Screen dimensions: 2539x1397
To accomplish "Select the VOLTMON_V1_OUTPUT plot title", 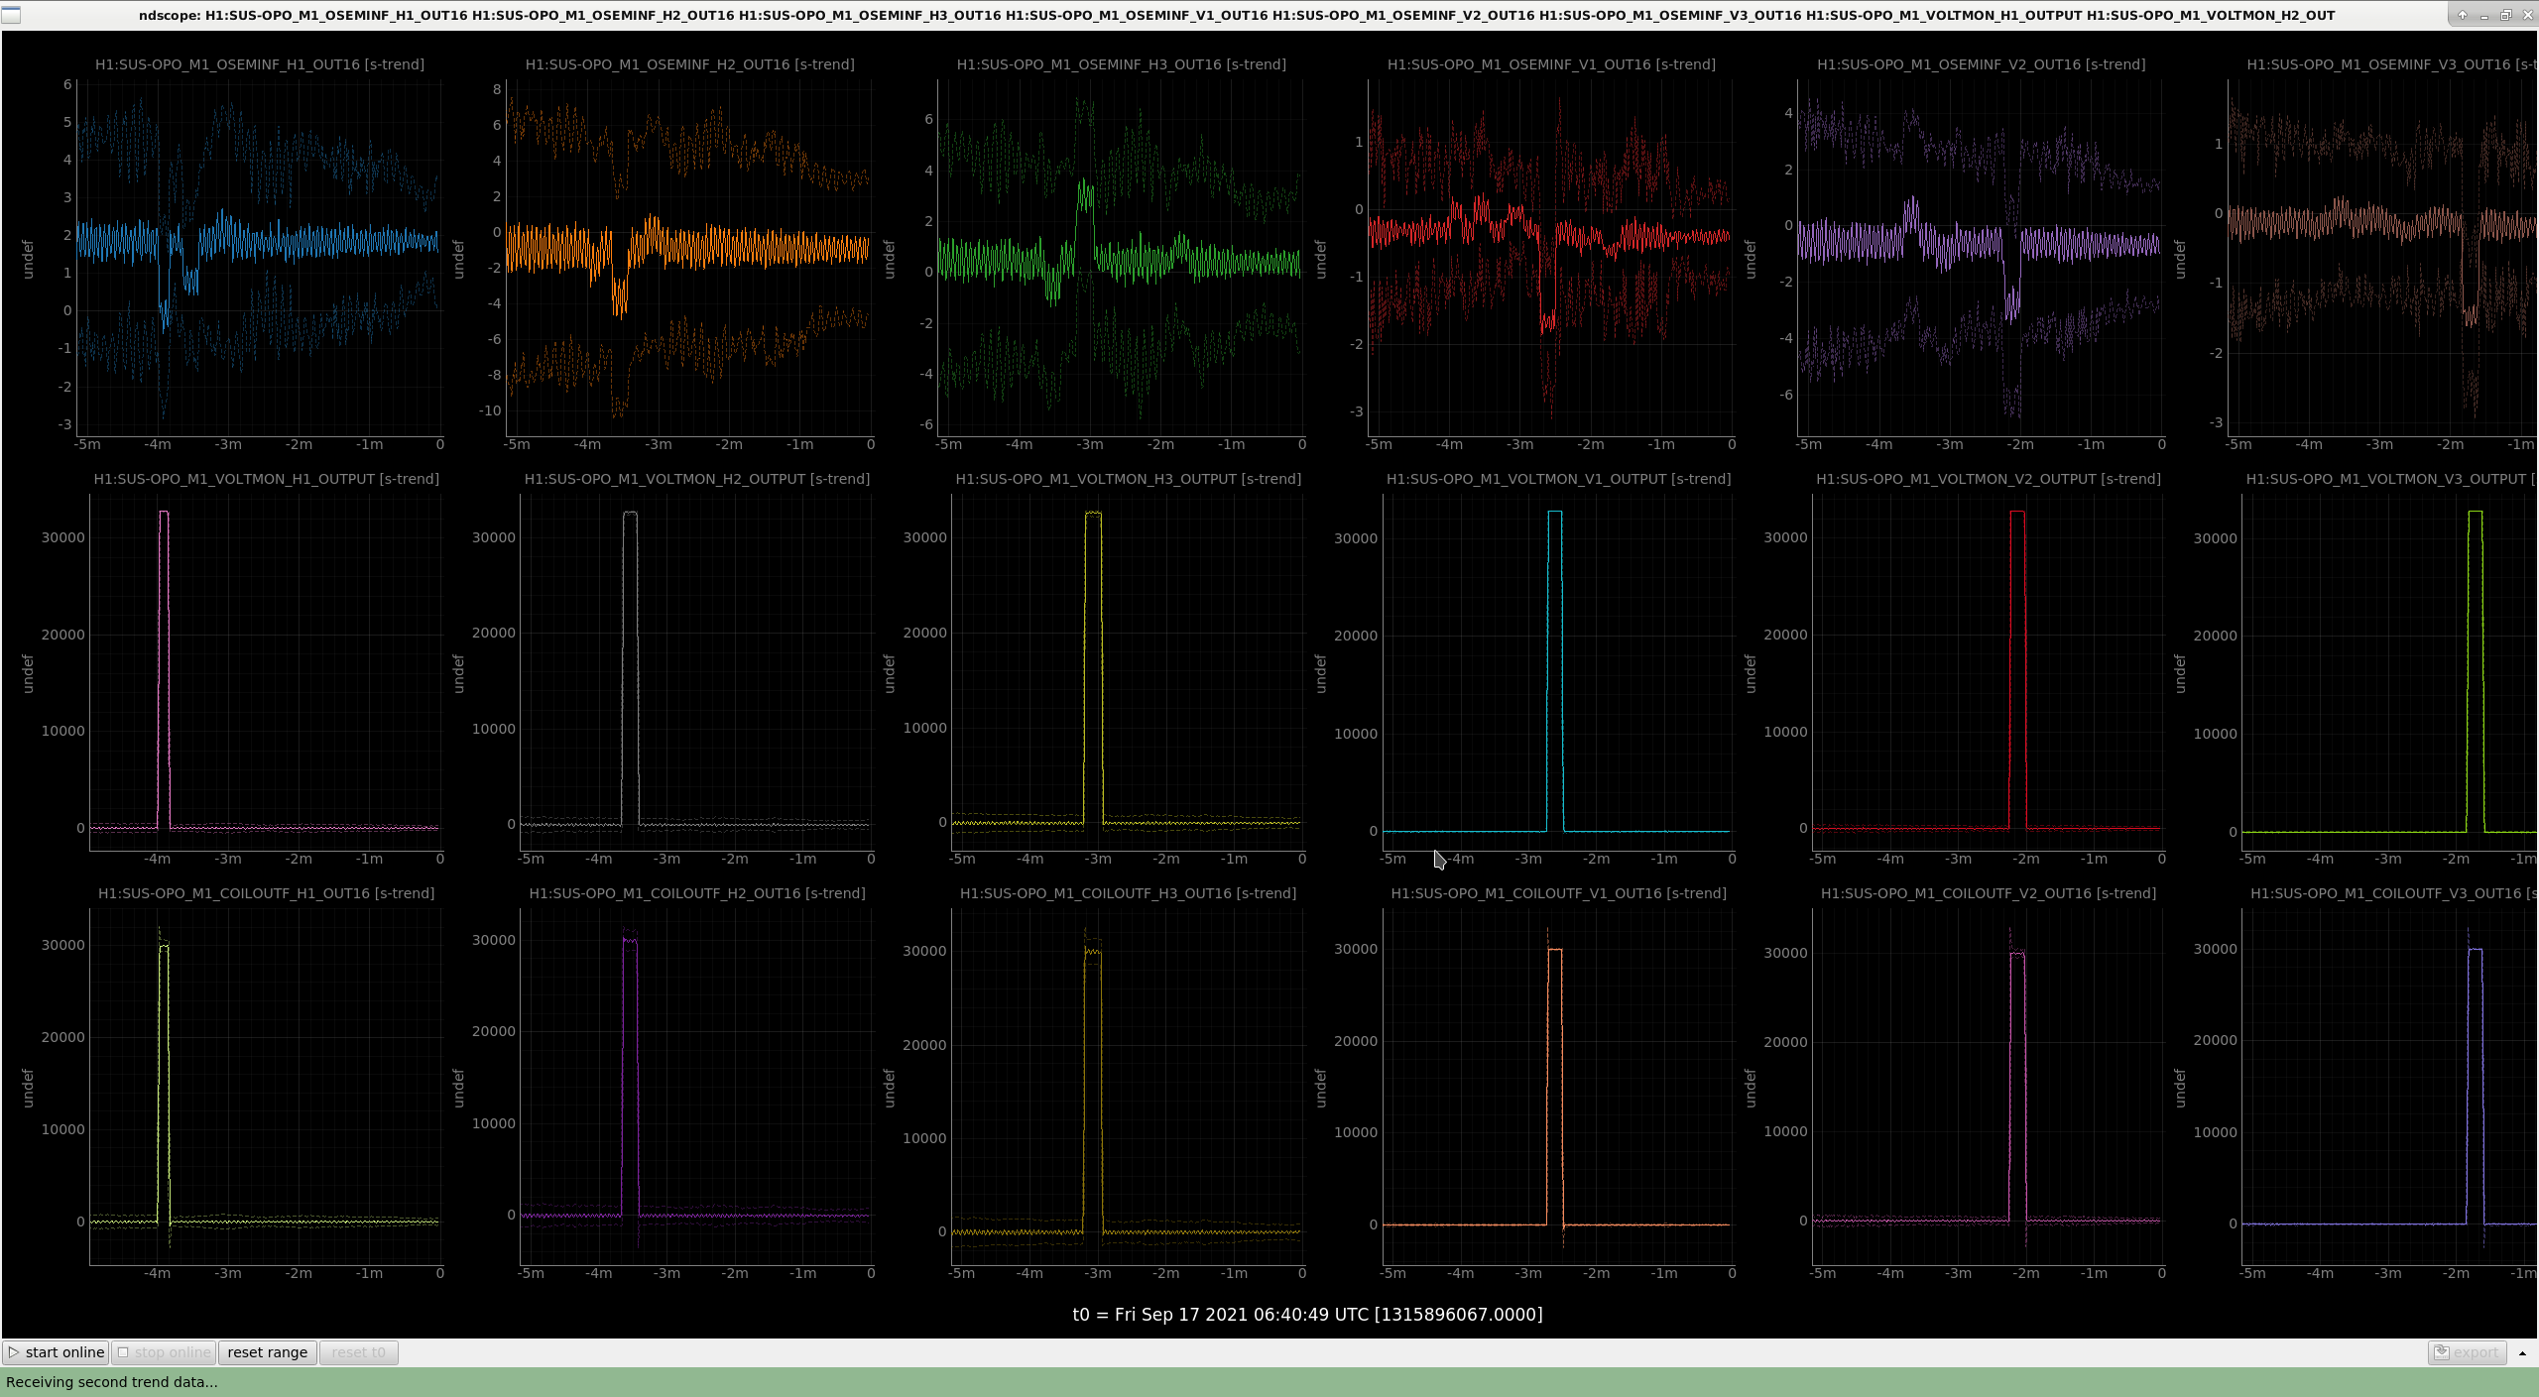I will coord(1559,479).
